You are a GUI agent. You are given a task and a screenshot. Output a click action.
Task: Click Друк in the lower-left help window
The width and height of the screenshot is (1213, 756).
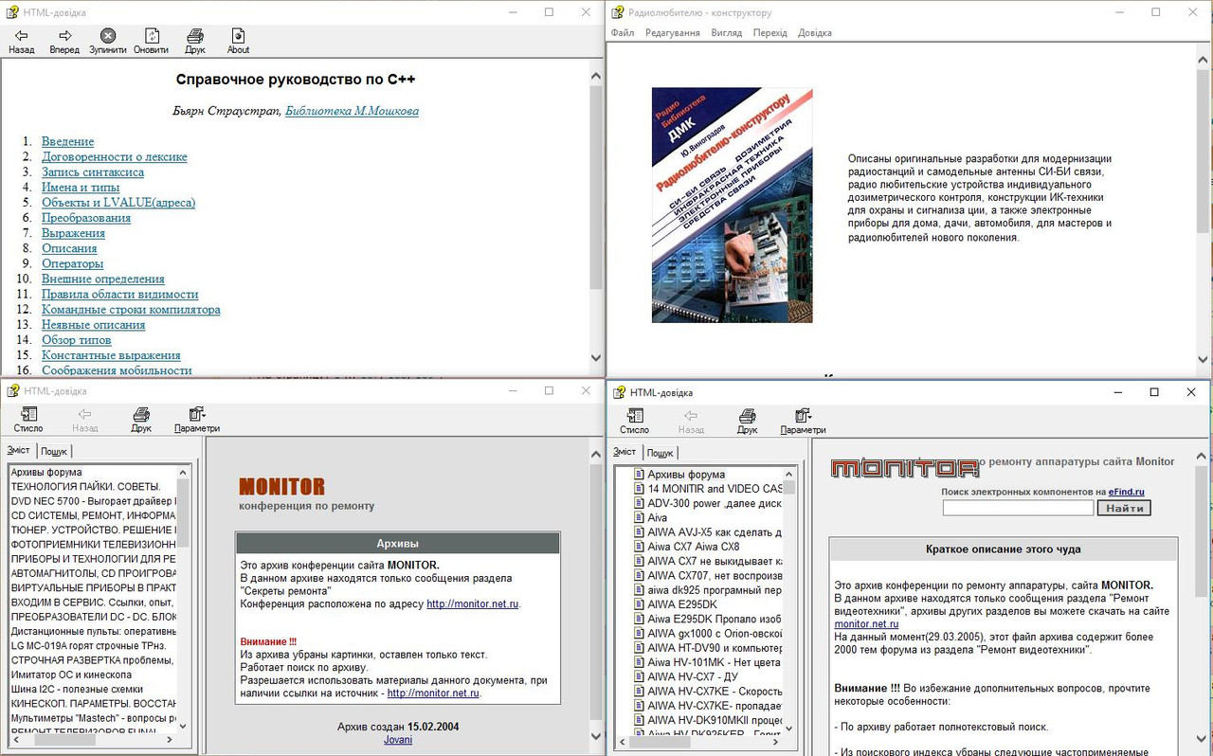click(x=141, y=421)
